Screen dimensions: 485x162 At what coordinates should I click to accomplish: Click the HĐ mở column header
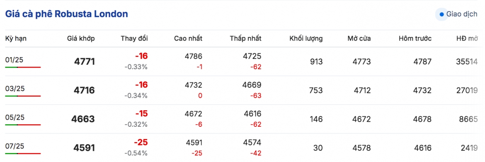(467, 39)
